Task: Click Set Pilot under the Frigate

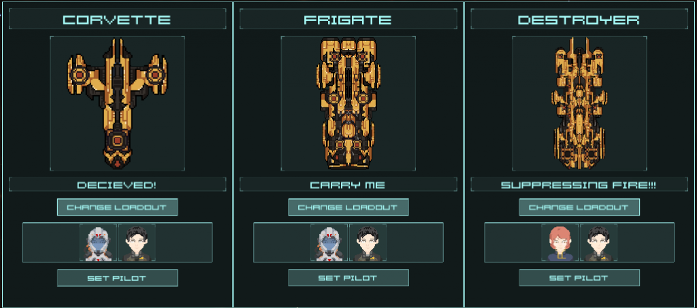Action: [x=348, y=278]
